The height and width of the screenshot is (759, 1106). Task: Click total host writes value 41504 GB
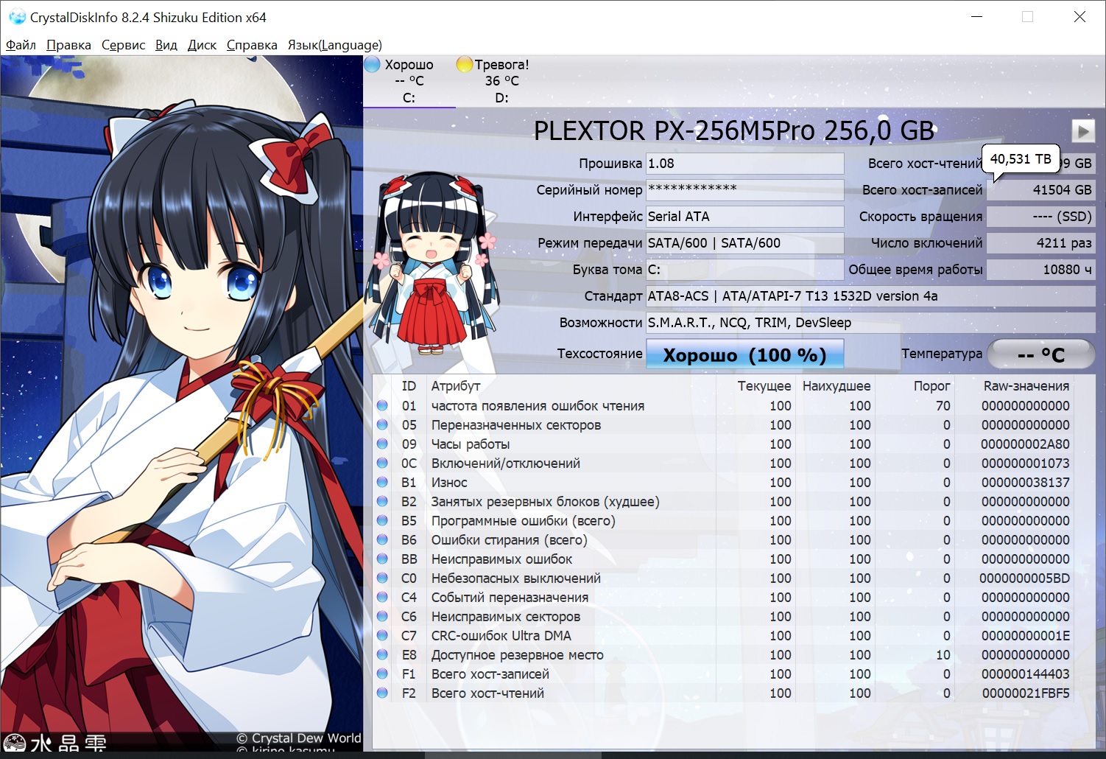[1040, 190]
